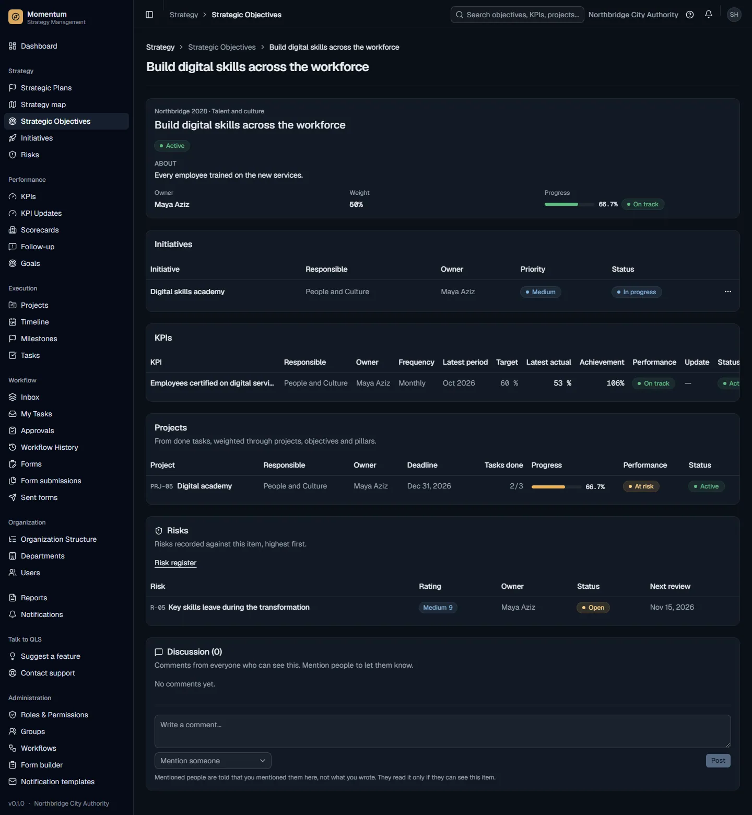Open risk Key skills leave during the transformation
Viewport: 752px width, 815px height.
pyautogui.click(x=239, y=607)
